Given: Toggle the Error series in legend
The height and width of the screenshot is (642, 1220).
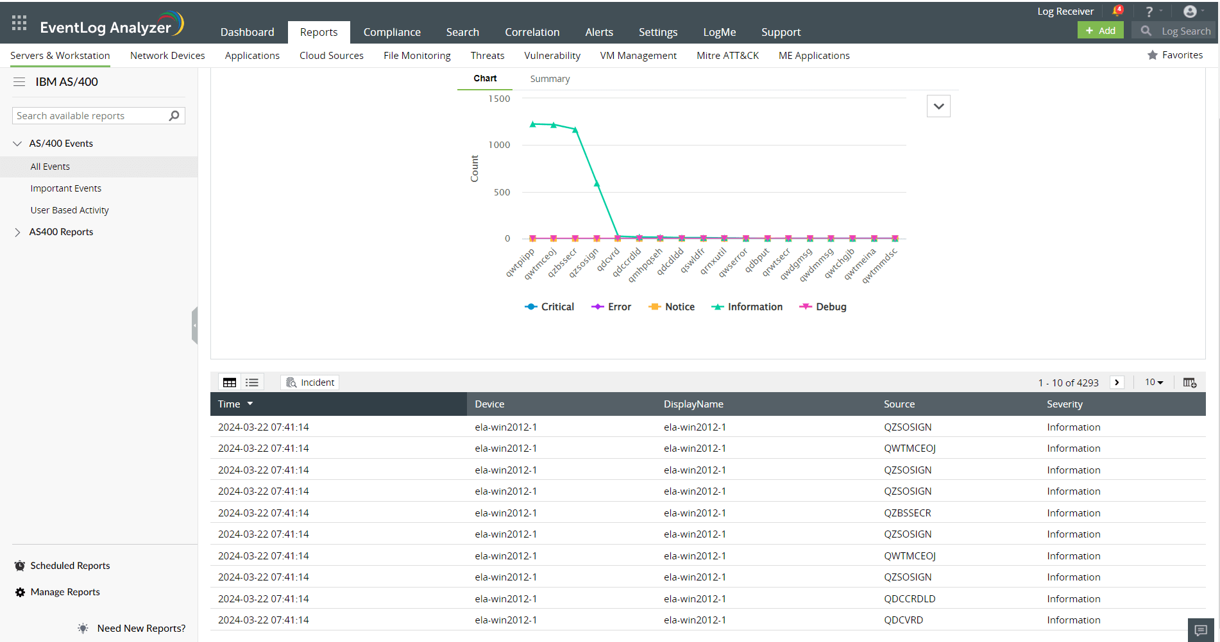Looking at the screenshot, I should [611, 307].
